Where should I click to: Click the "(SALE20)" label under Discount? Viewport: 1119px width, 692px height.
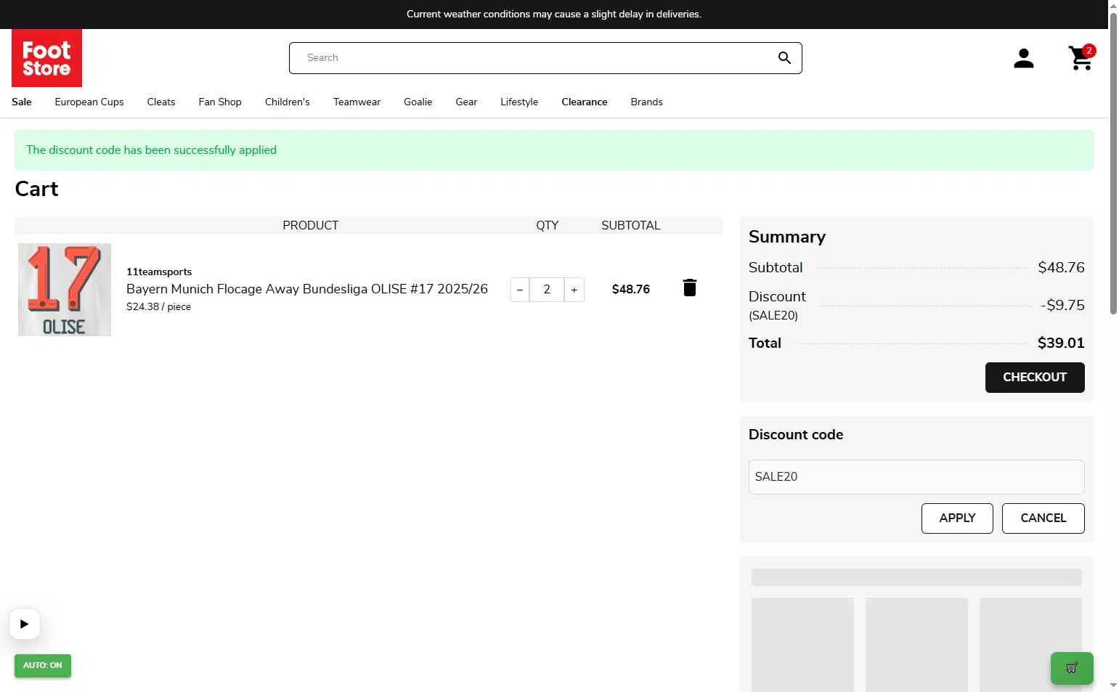(773, 315)
